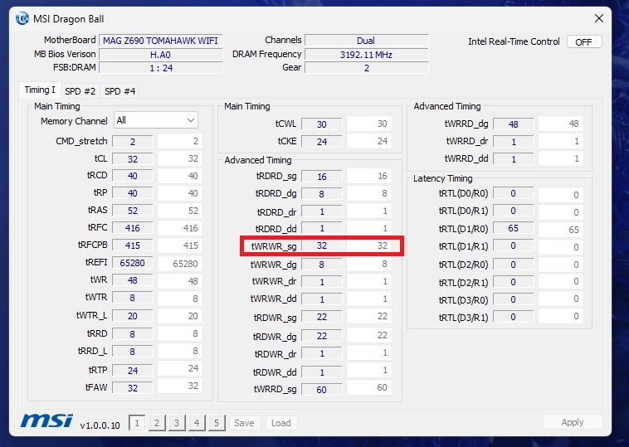Image resolution: width=629 pixels, height=447 pixels.
Task: Click the MSI Dragon Ball app icon
Action: [22, 18]
